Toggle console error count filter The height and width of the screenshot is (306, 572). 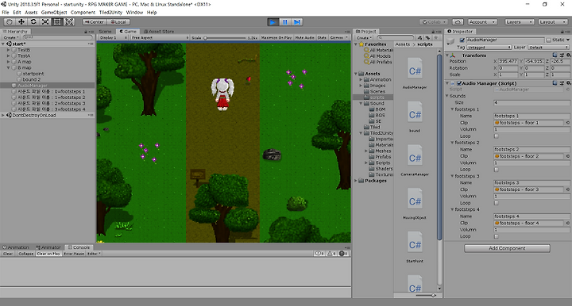(x=344, y=254)
